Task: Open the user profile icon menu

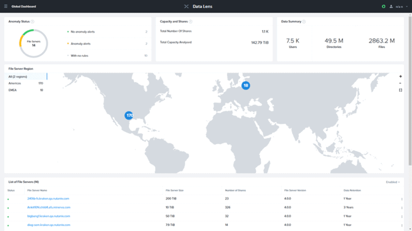Action: point(391,6)
